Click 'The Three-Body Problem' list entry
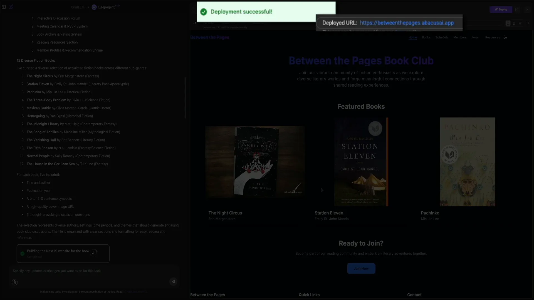The width and height of the screenshot is (534, 300). (68, 100)
